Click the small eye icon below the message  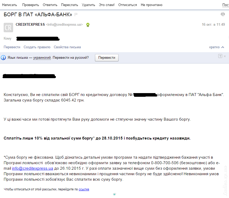[114, 194]
